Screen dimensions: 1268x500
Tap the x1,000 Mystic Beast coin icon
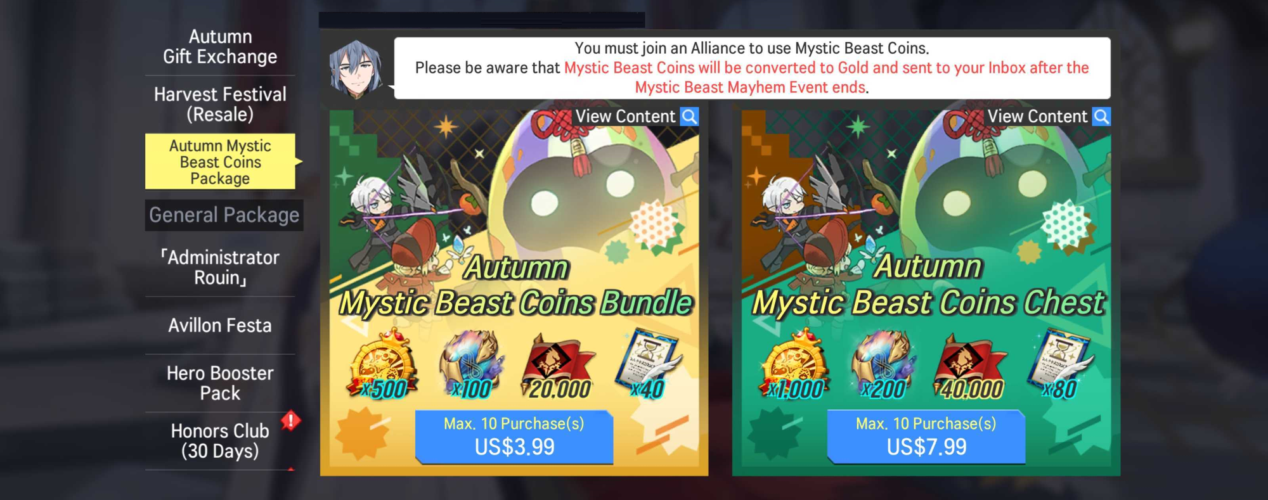794,365
